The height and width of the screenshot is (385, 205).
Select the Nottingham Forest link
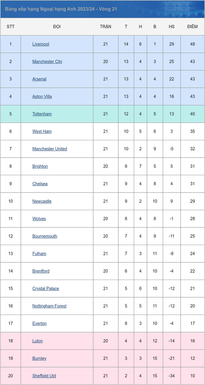(x=49, y=306)
